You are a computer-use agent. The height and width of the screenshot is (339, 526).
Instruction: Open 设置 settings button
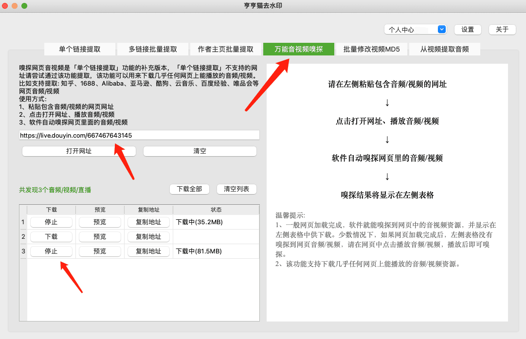click(x=468, y=30)
